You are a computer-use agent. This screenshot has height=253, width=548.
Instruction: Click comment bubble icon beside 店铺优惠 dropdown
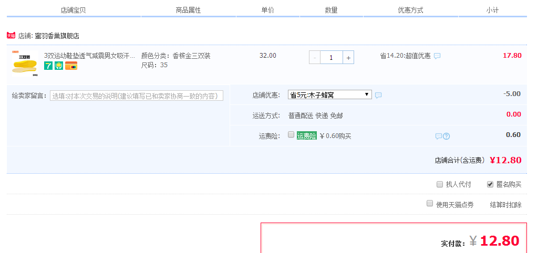pos(378,95)
